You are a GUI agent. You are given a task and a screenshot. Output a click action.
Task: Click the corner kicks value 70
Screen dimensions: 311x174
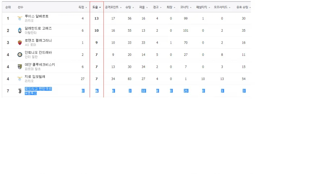[186, 43]
